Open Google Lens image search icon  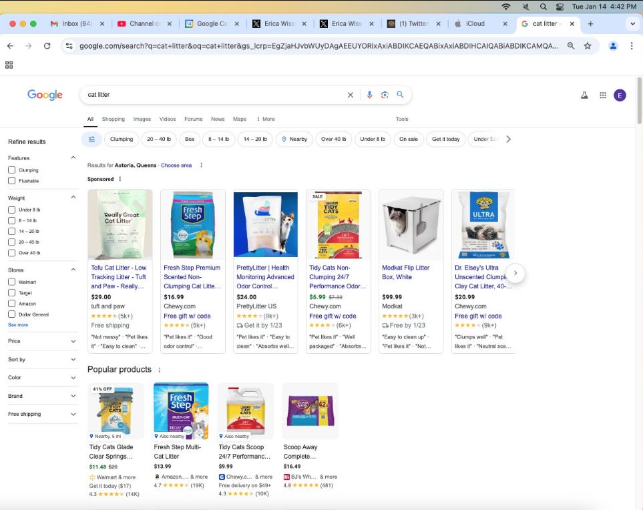385,95
